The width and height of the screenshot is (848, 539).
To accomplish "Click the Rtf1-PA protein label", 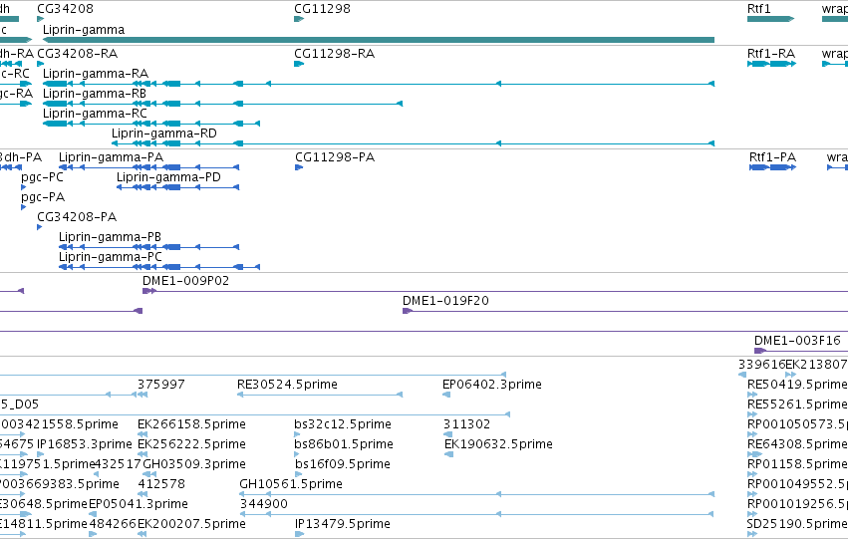I will click(772, 157).
